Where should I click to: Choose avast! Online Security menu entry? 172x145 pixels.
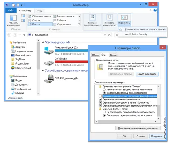coord(136,34)
